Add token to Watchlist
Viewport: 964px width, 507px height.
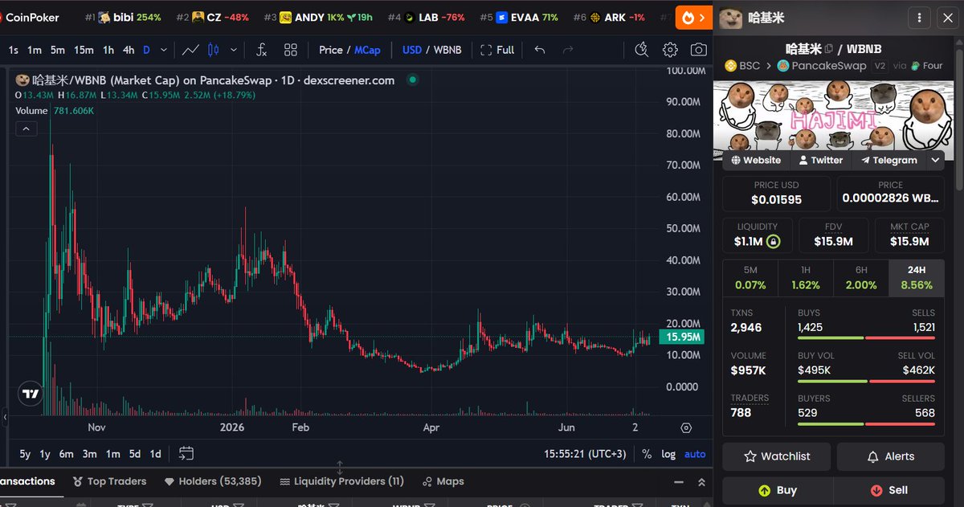pos(777,456)
